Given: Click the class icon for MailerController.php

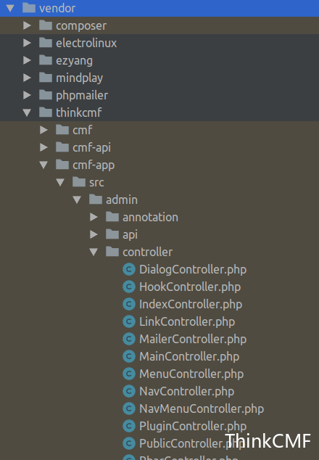Looking at the screenshot, I should tap(129, 339).
